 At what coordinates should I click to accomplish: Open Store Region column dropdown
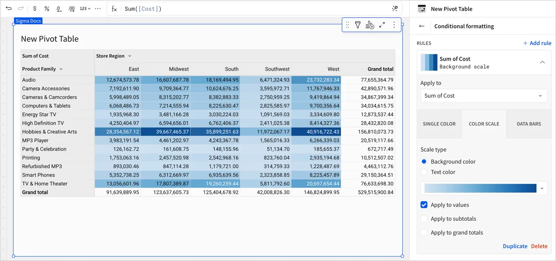pyautogui.click(x=129, y=56)
